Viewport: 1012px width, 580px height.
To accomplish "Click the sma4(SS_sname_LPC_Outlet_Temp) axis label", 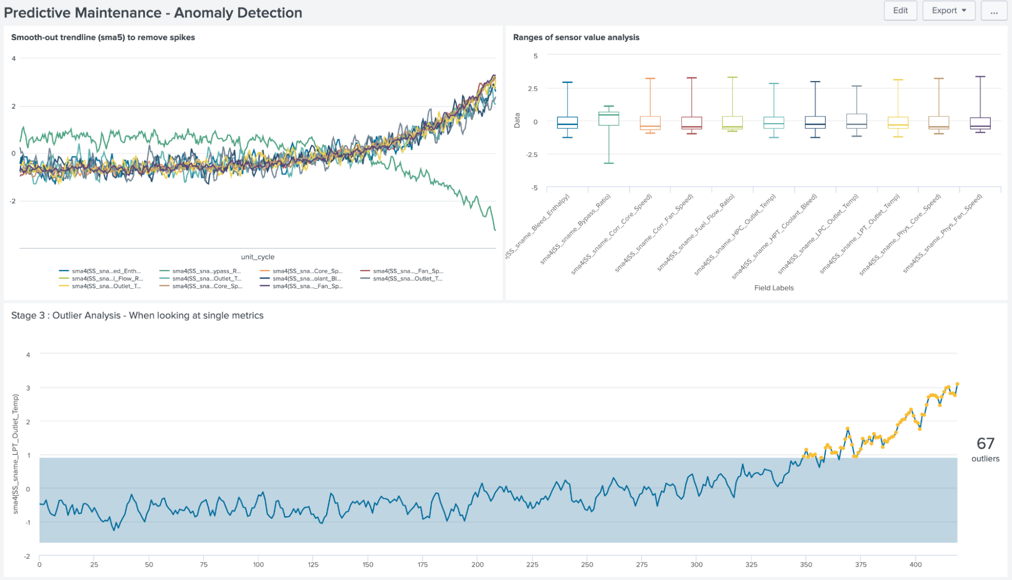I will 819,234.
